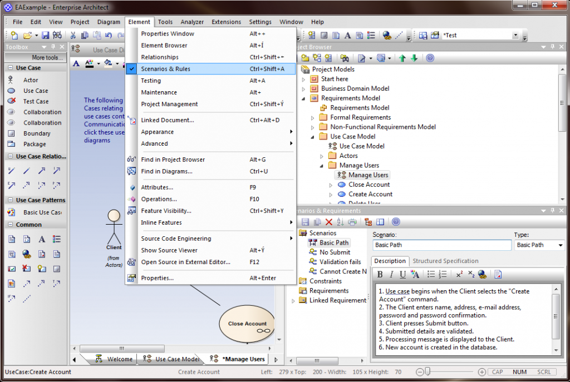Click the red Delete scenario icon
The height and width of the screenshot is (382, 570).
pyautogui.click(x=329, y=222)
